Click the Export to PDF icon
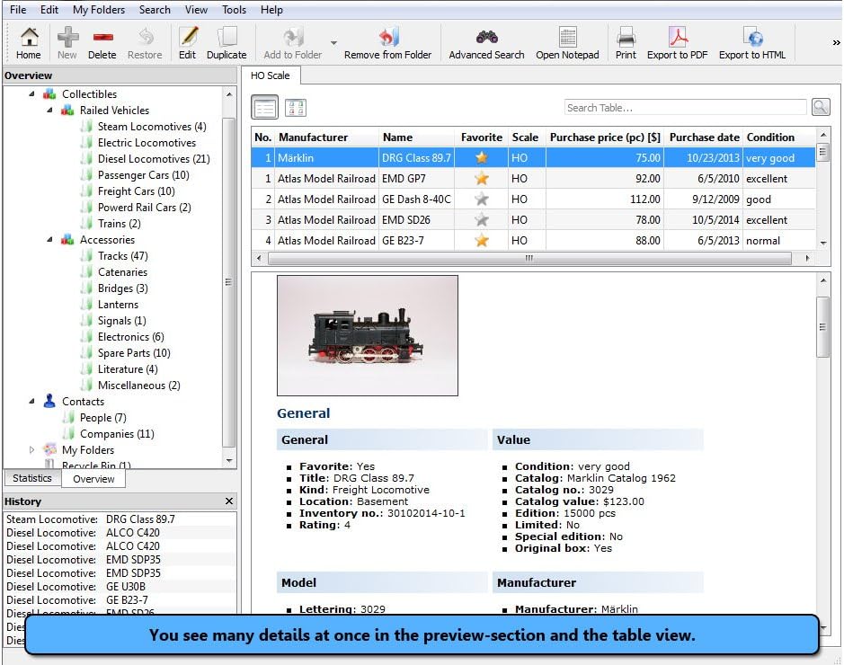 tap(677, 39)
